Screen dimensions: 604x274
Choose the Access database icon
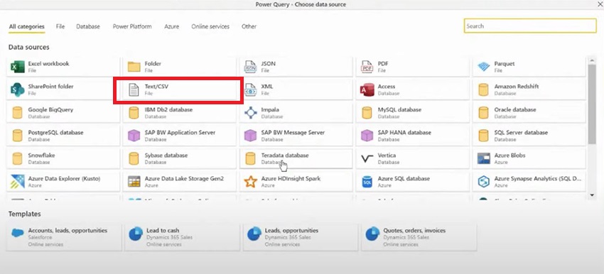coord(367,89)
